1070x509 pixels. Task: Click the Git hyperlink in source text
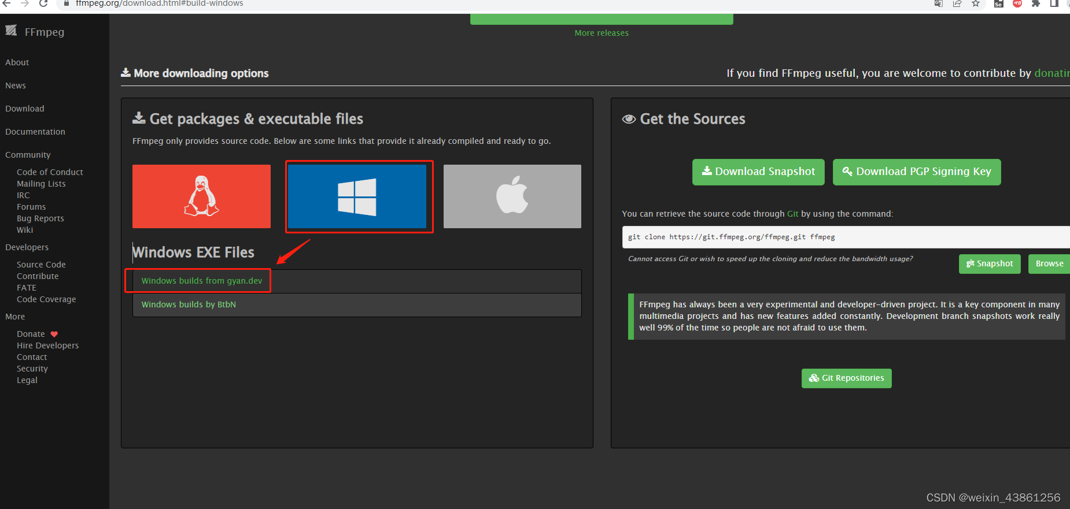coord(792,214)
